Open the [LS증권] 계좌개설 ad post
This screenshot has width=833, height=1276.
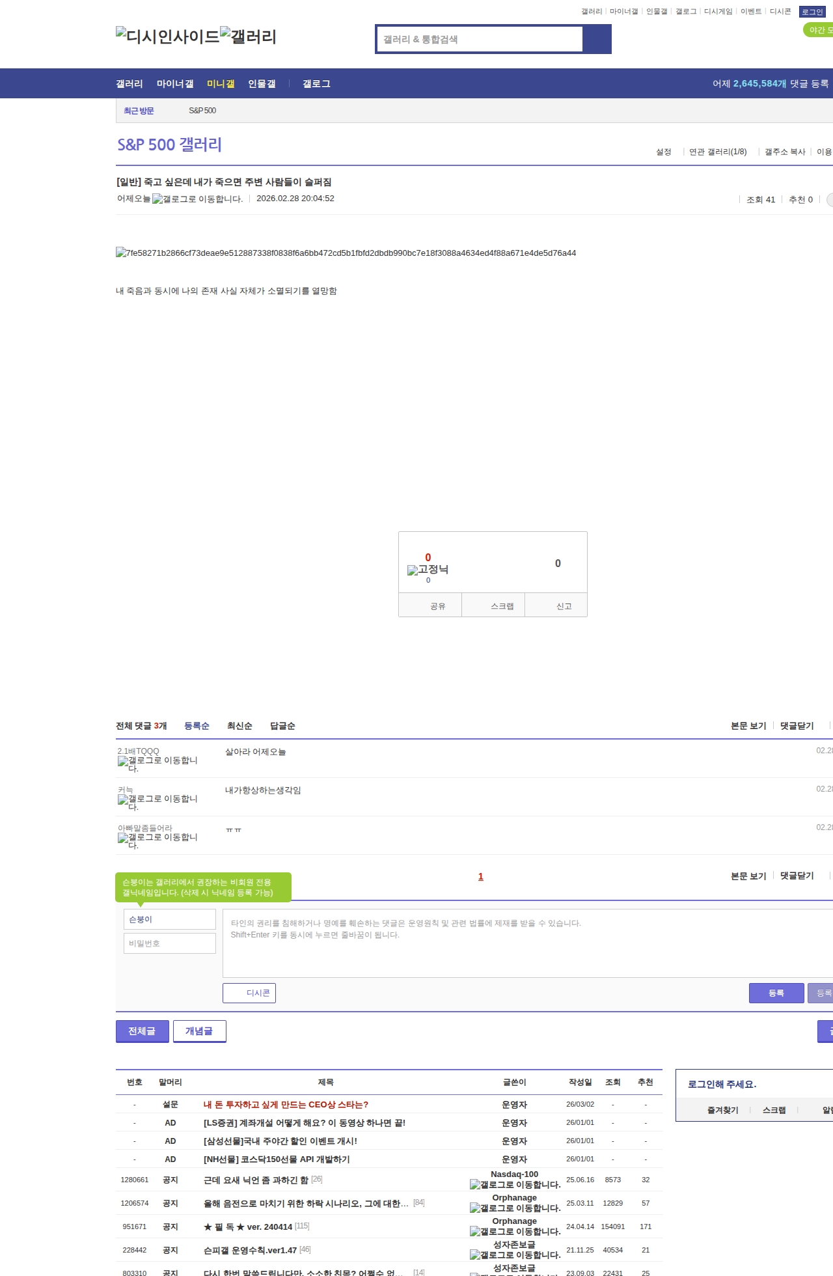click(305, 1123)
